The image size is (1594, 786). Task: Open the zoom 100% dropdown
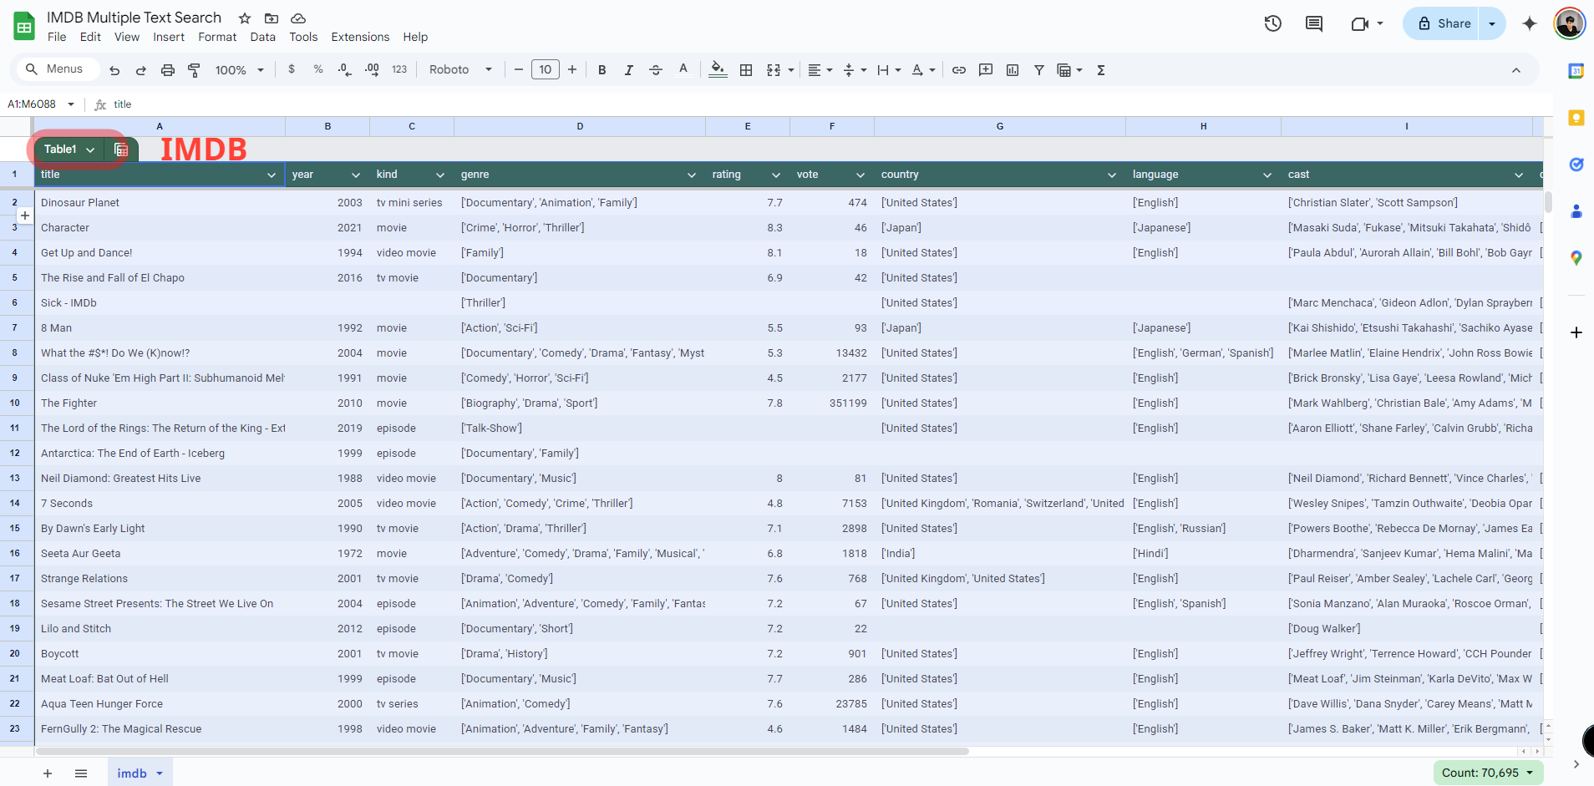pyautogui.click(x=240, y=70)
